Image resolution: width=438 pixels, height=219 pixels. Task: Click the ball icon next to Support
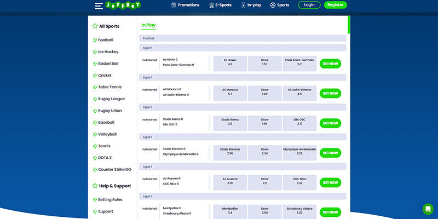coord(95,211)
